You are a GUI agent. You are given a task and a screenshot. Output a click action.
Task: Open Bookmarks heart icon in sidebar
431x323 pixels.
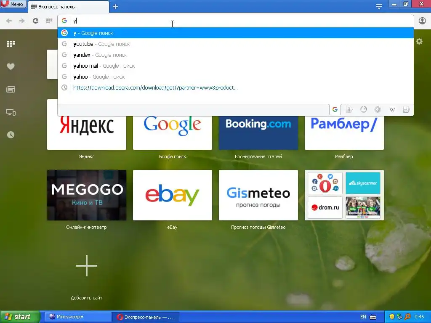point(11,66)
